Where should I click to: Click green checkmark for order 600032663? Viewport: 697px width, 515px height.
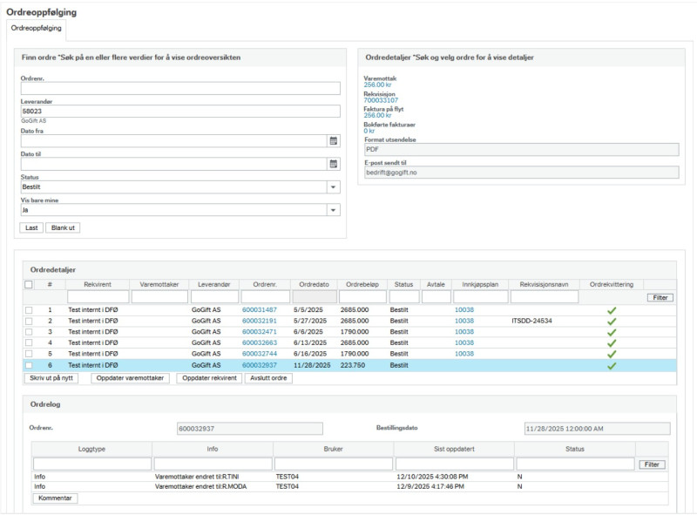(x=612, y=343)
